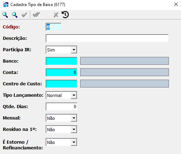This screenshot has height=154, width=181.
Task: Click the second magnifier search icon
Action: point(15,15)
